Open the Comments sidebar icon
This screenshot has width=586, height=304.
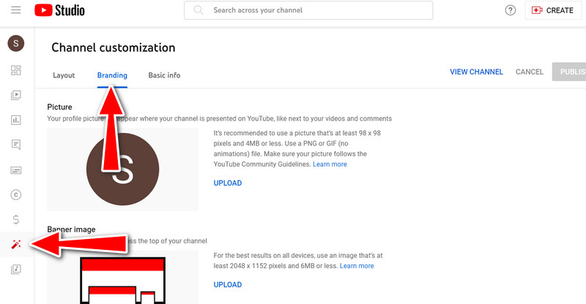tap(15, 145)
